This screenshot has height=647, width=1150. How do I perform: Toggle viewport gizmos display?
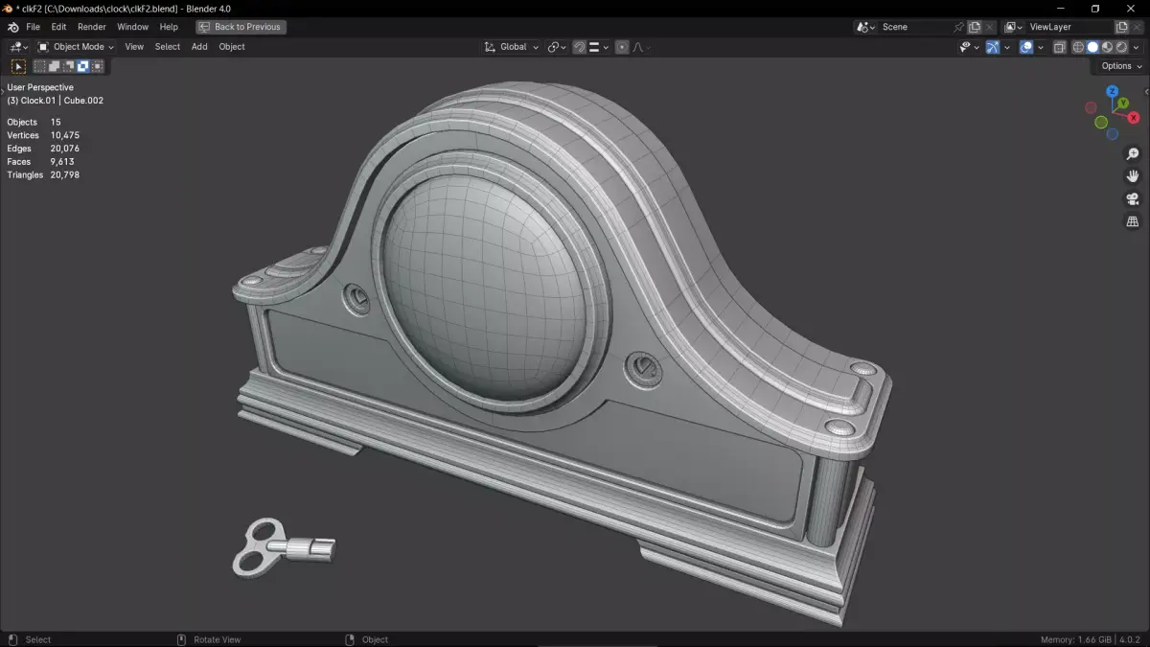993,47
